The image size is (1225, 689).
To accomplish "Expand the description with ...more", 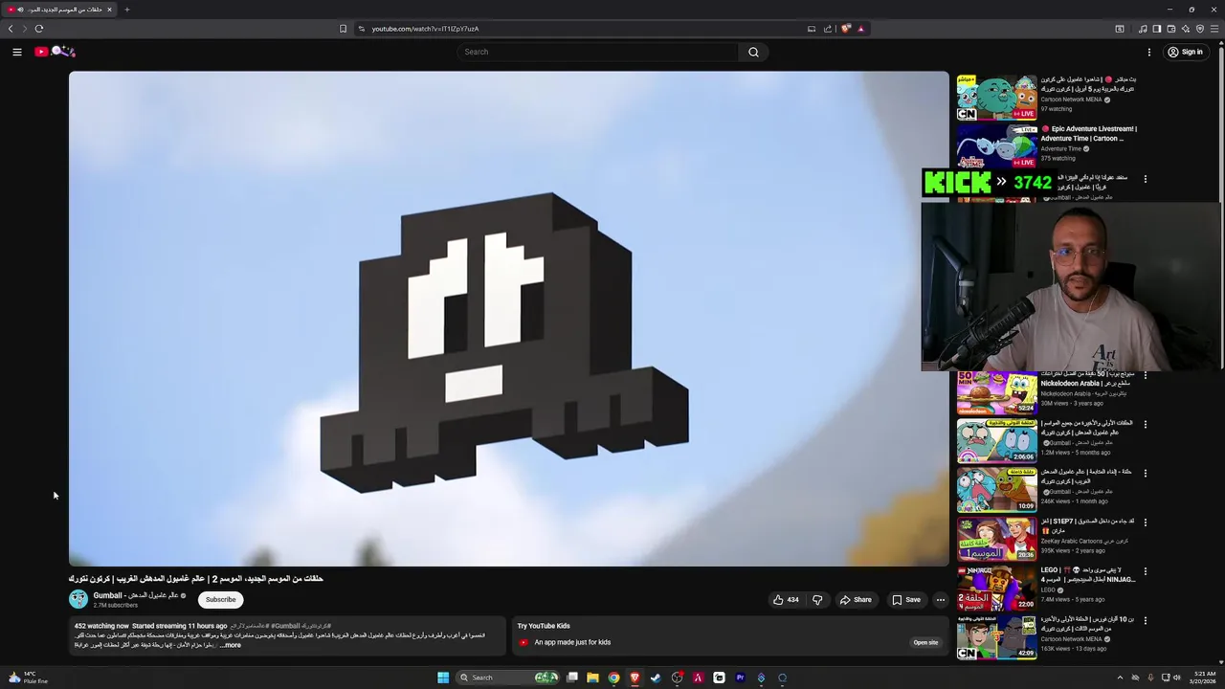I will (230, 645).
